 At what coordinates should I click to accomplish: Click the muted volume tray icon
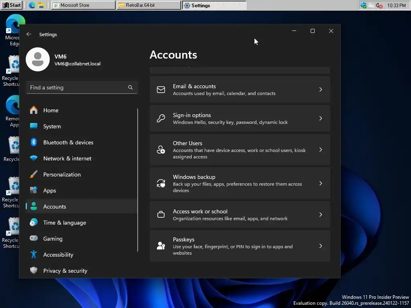(x=379, y=6)
